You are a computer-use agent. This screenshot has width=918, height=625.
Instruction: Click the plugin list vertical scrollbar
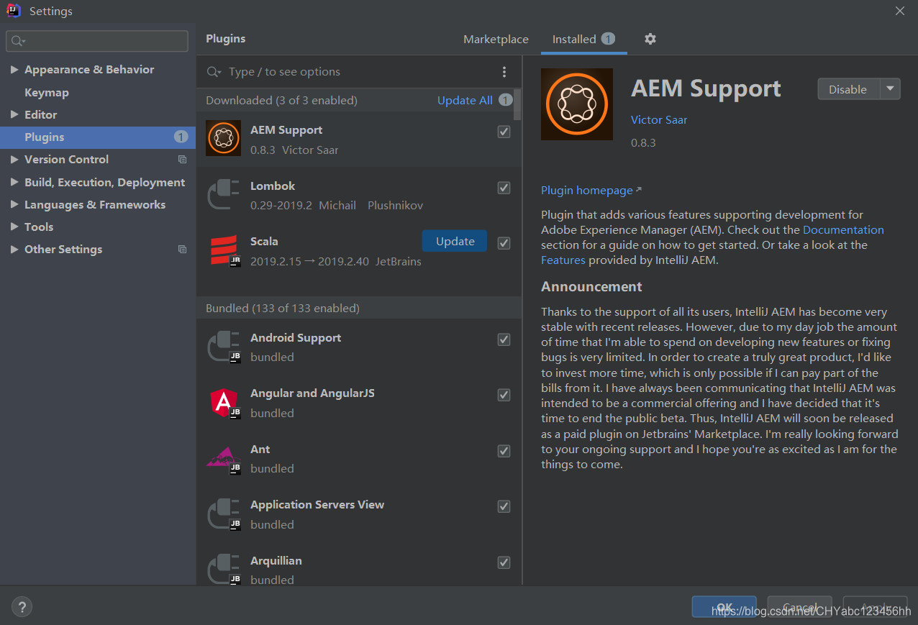click(517, 104)
